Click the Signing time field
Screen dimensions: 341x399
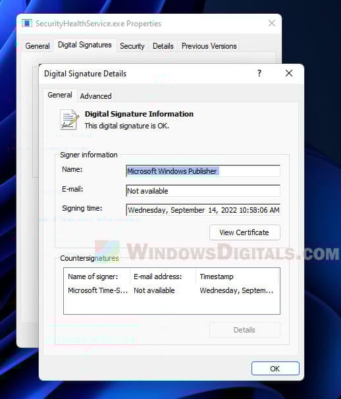point(203,210)
